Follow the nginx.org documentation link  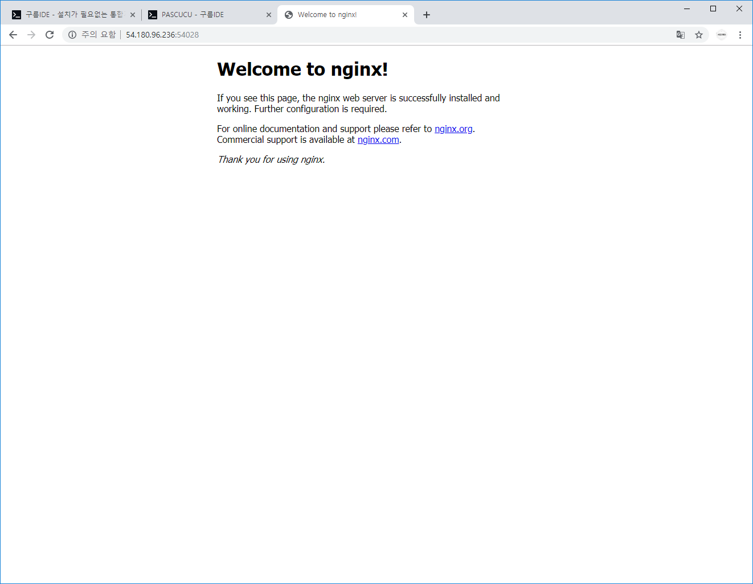pyautogui.click(x=453, y=129)
